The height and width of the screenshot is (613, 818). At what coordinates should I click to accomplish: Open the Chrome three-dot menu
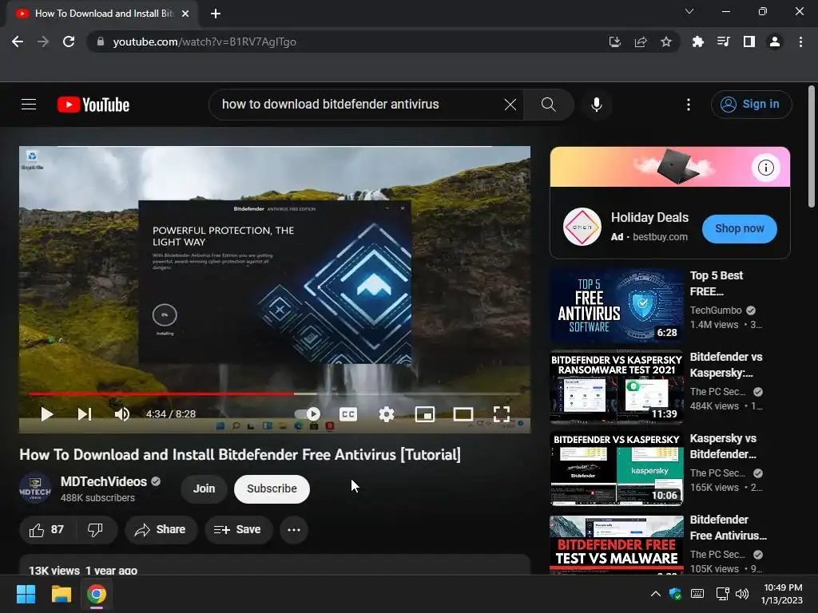click(800, 42)
